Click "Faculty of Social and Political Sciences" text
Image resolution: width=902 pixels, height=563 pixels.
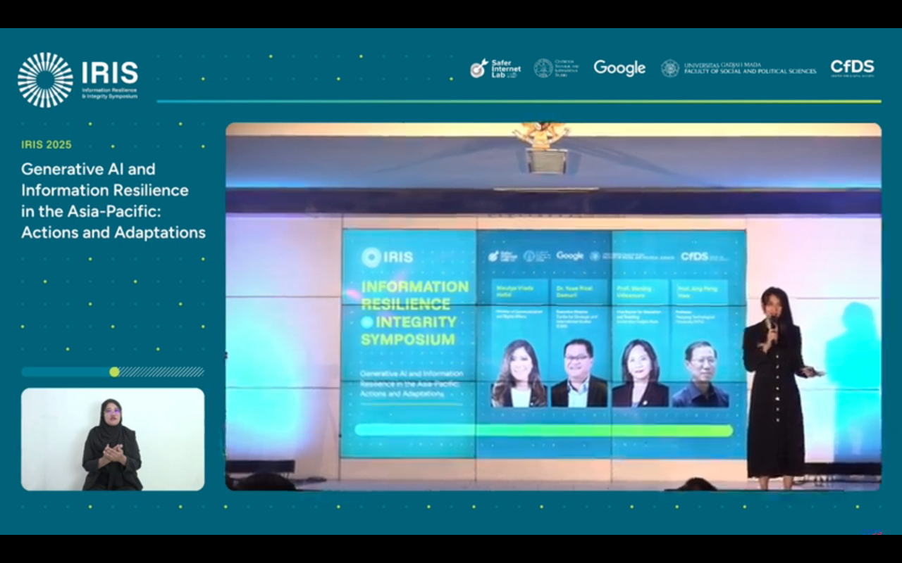click(x=750, y=72)
